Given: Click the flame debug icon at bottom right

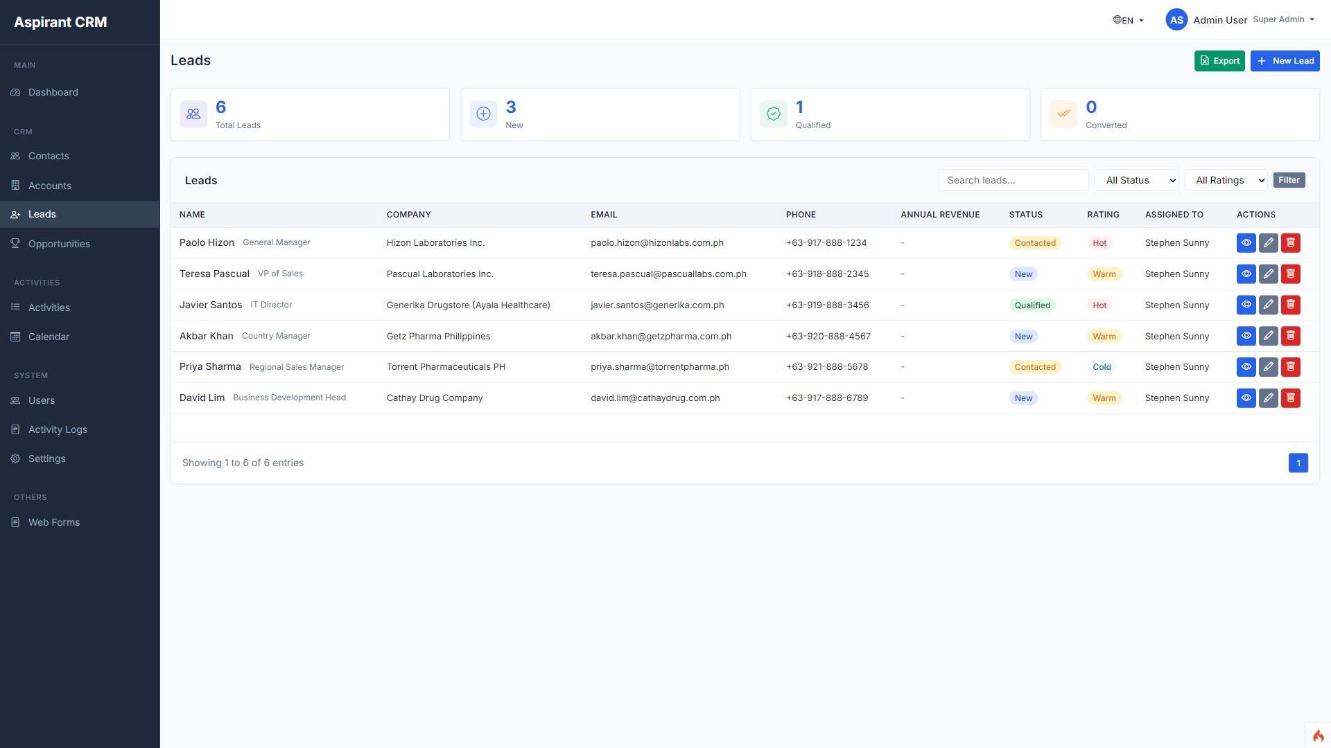Looking at the screenshot, I should (x=1318, y=736).
